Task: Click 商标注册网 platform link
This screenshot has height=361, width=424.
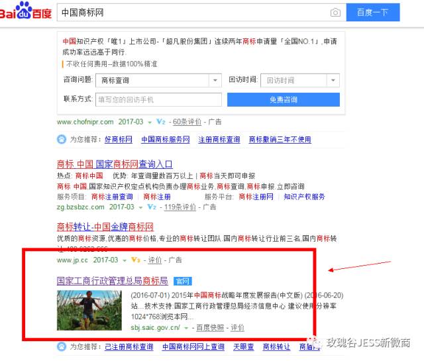Action: (256, 197)
